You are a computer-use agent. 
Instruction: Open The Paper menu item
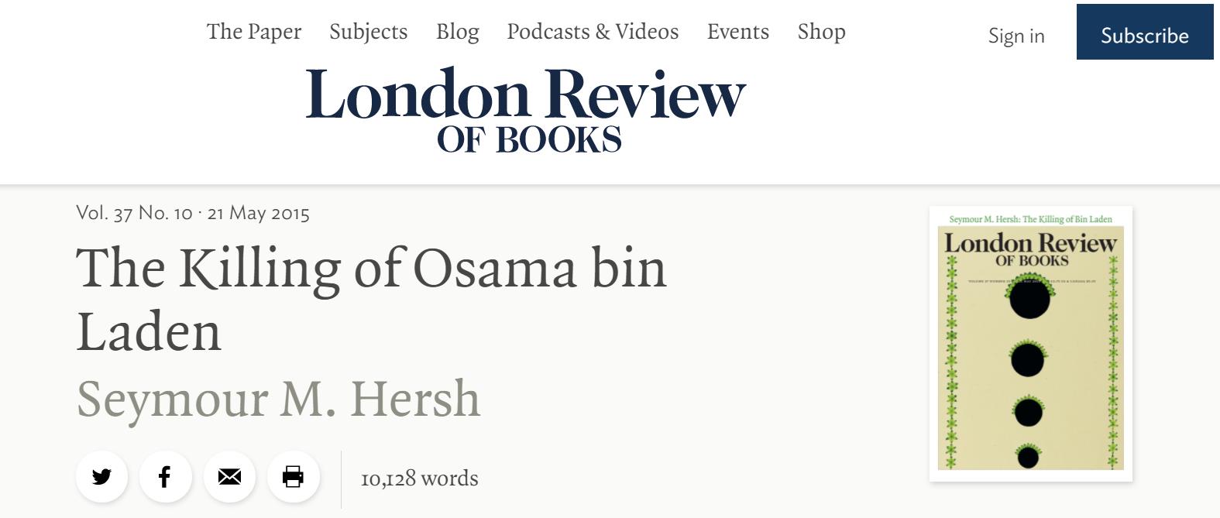click(254, 32)
